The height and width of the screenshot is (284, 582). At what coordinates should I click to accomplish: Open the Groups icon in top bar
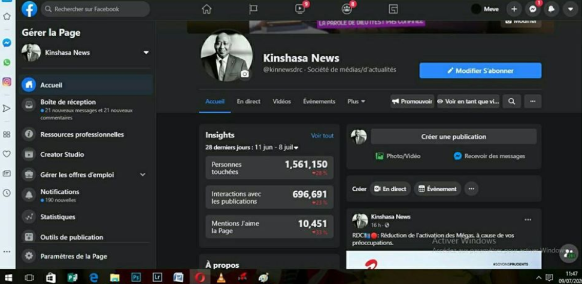347,10
